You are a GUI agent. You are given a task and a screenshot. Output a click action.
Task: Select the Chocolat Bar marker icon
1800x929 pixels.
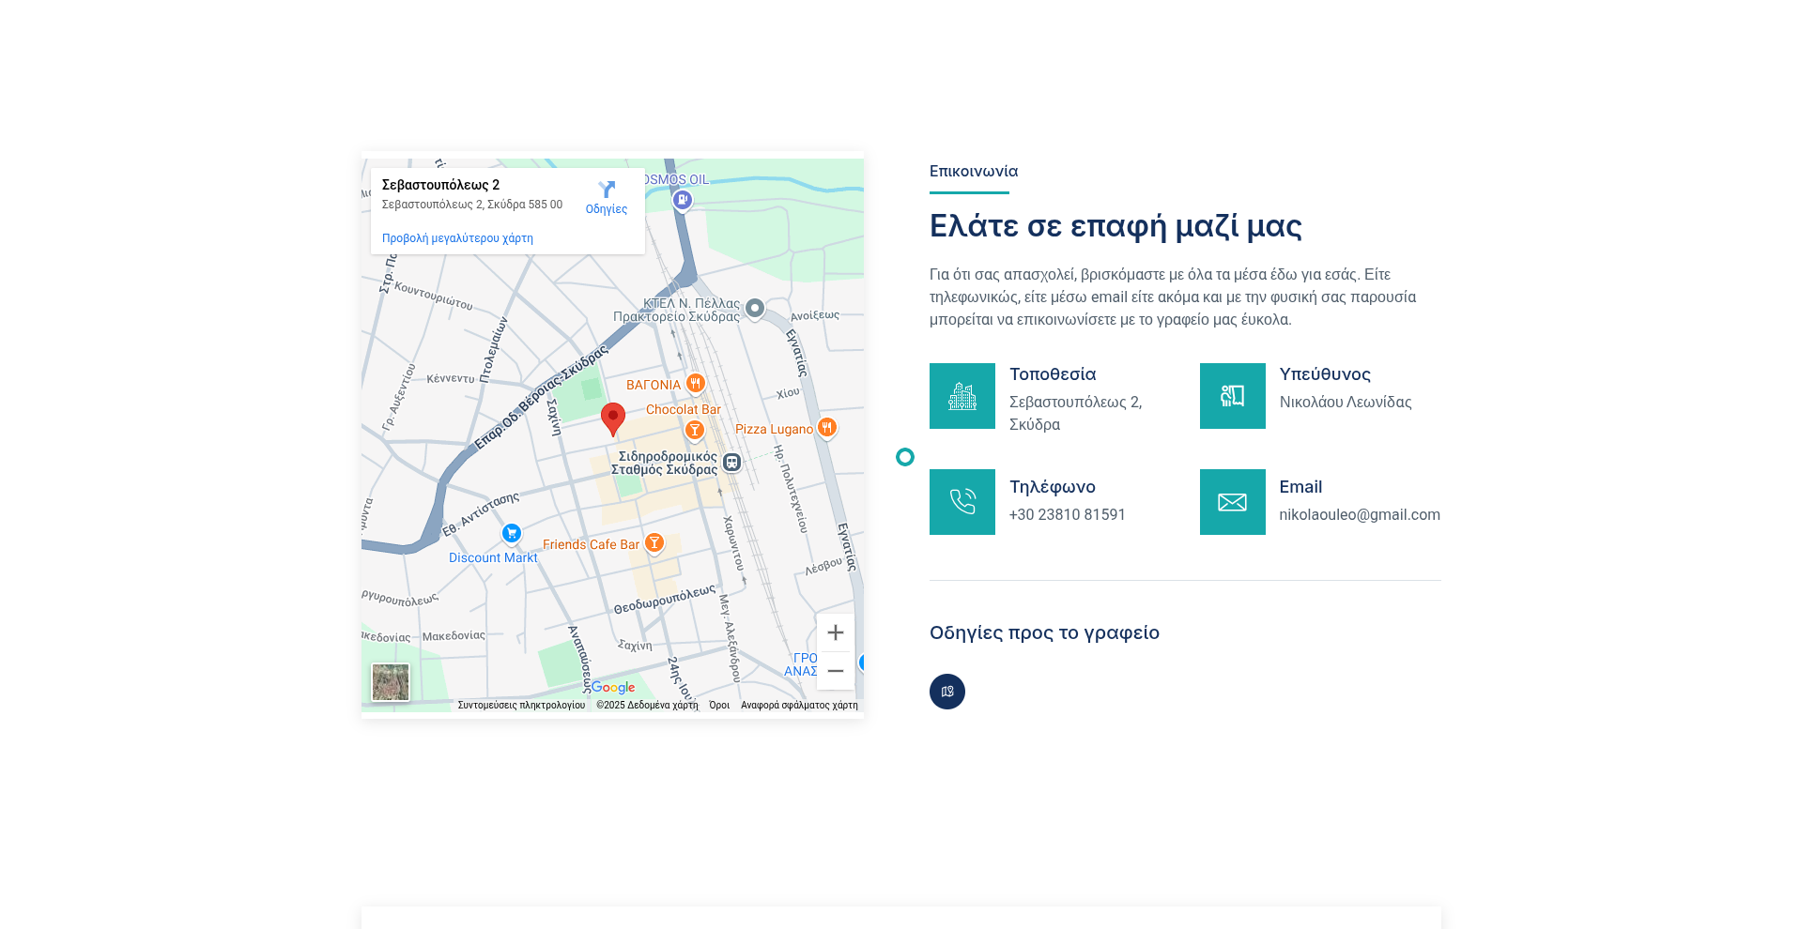click(695, 431)
